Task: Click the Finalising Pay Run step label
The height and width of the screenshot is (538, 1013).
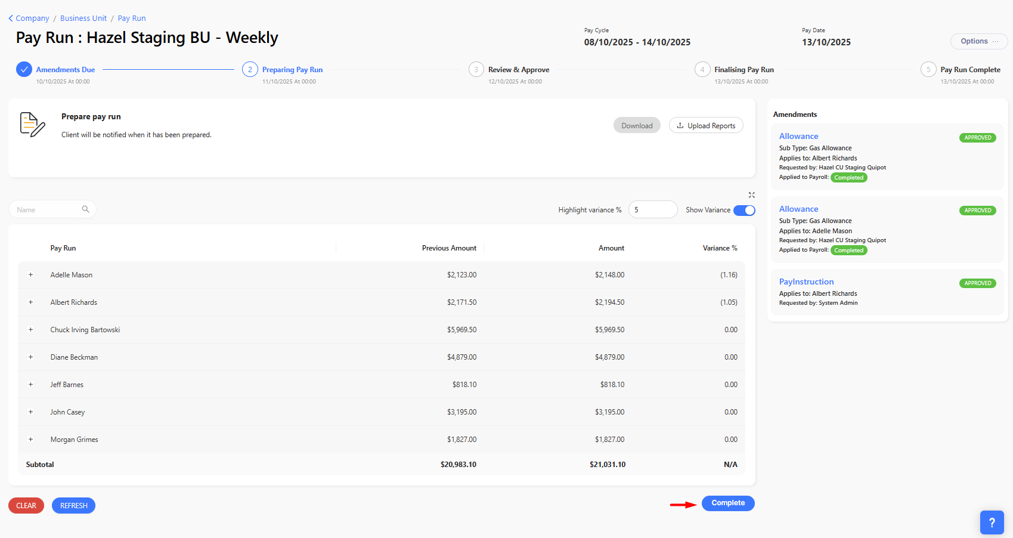Action: 744,70
